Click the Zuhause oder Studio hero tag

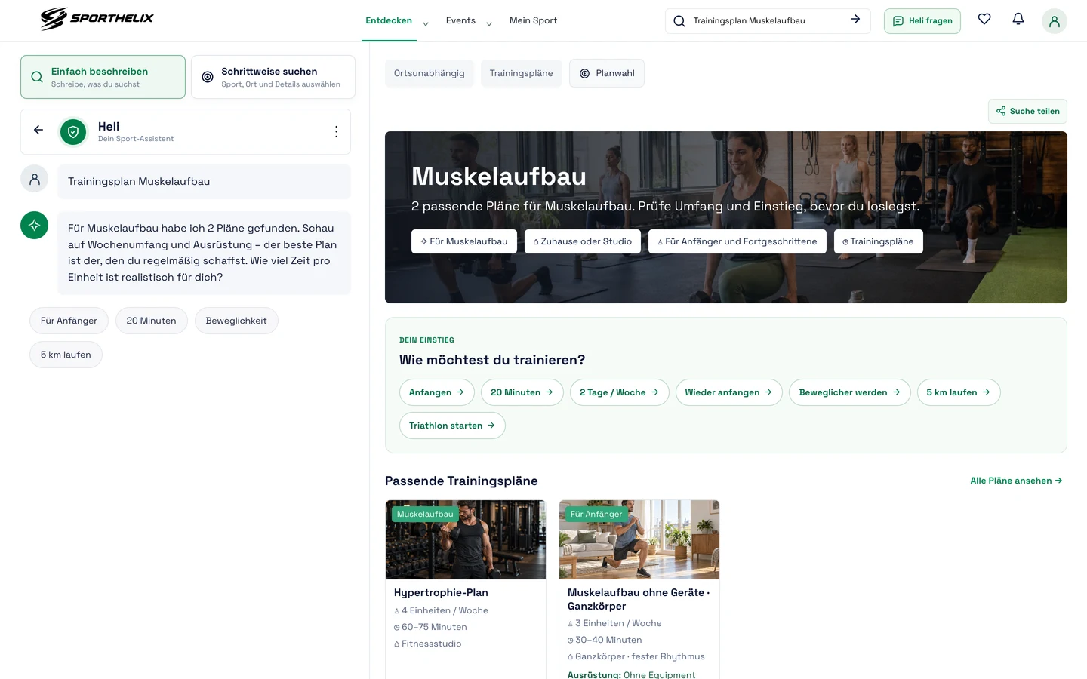(583, 241)
